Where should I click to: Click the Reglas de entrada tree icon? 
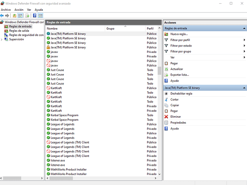tap(6, 26)
